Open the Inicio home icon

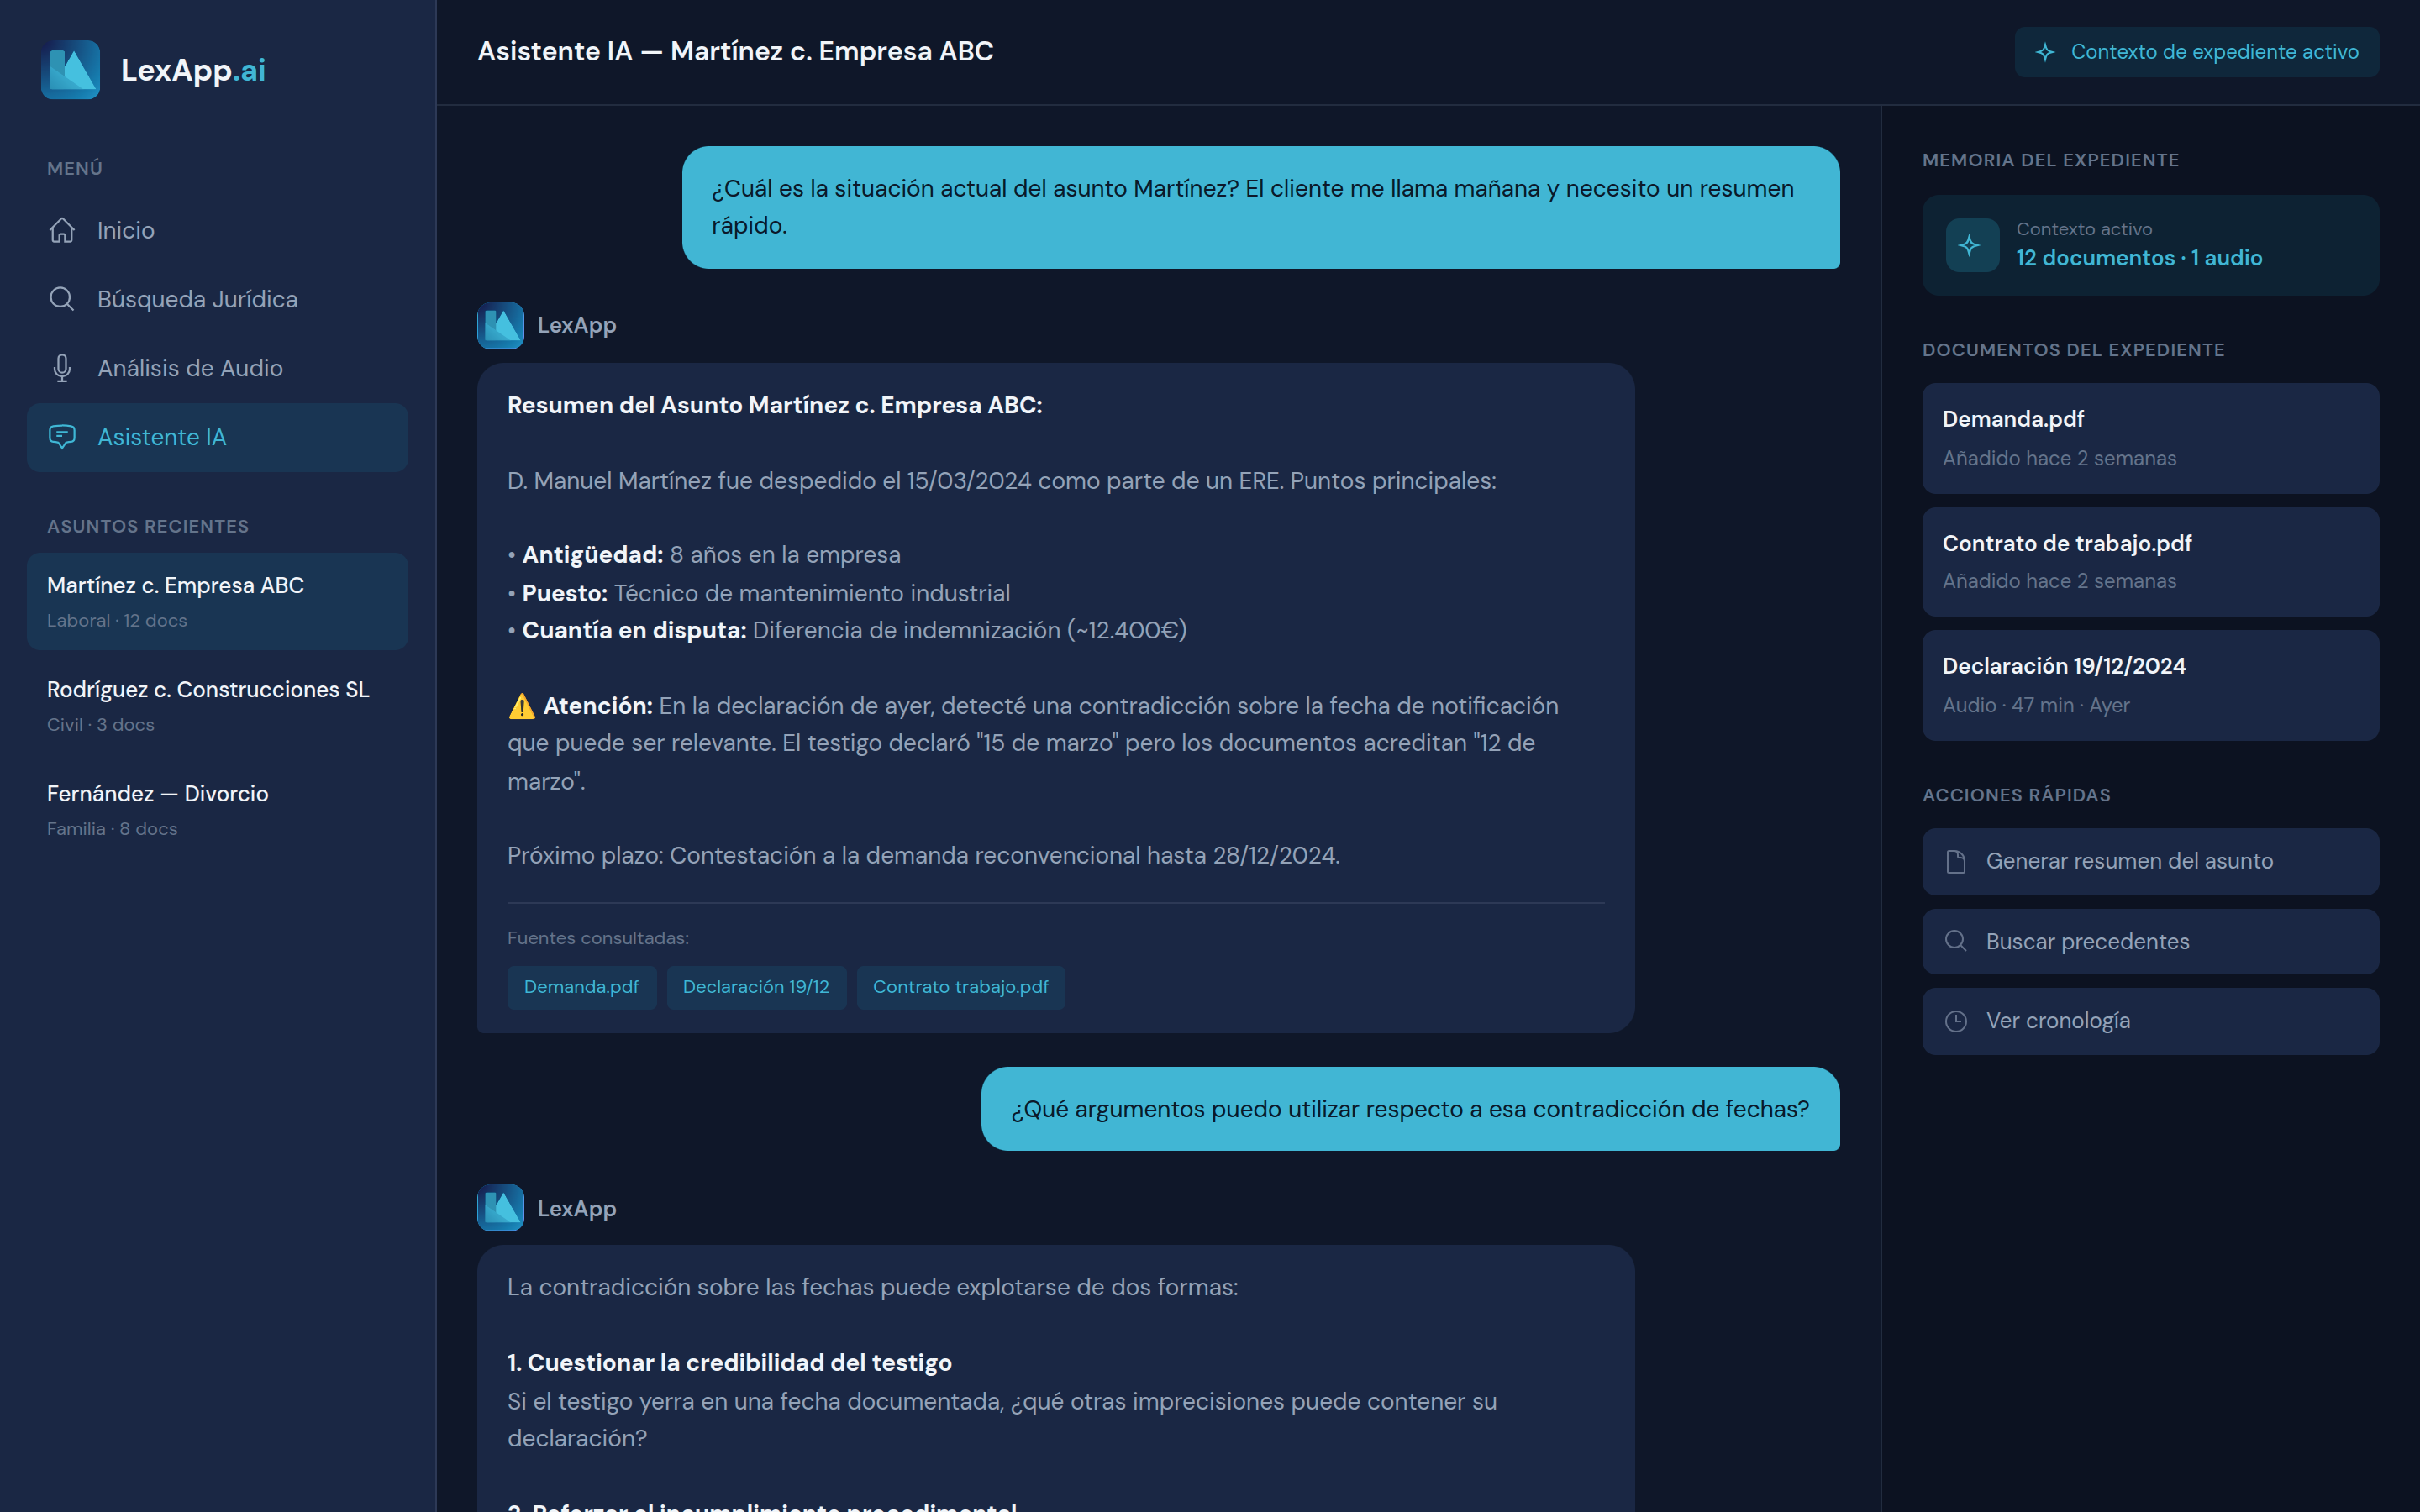pos(62,230)
